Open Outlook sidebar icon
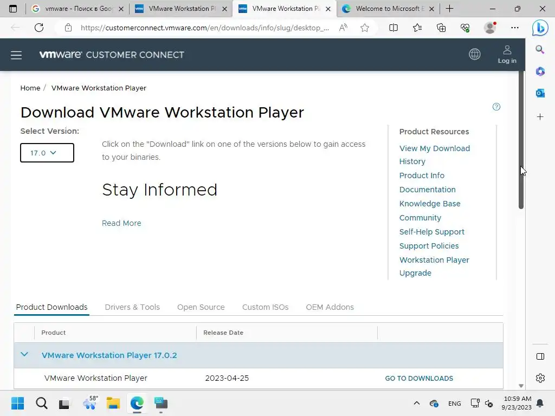555x416 pixels. pos(540,93)
